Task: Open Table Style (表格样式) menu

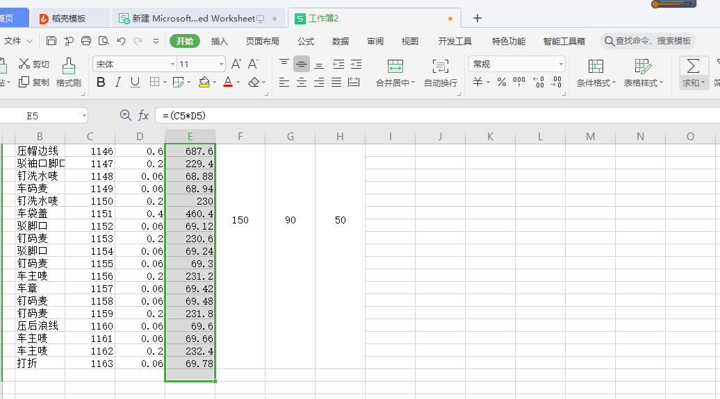Action: (x=643, y=73)
